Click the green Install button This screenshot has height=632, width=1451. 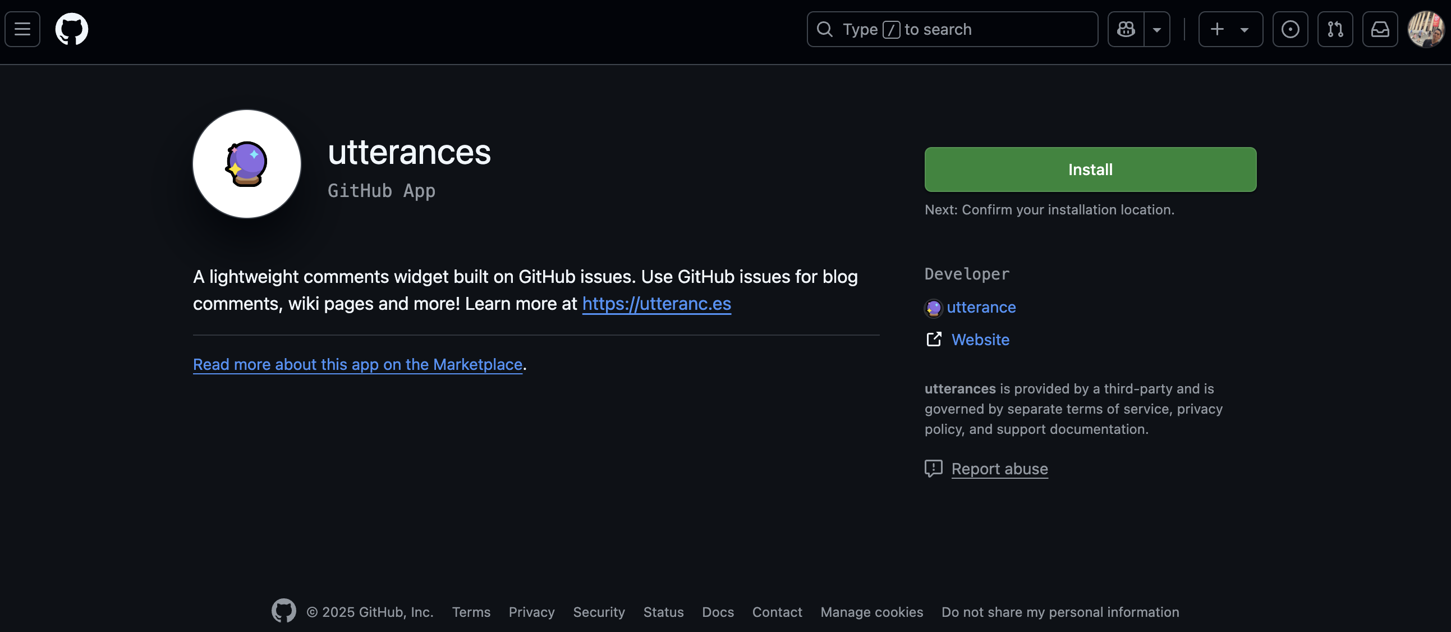click(1090, 170)
